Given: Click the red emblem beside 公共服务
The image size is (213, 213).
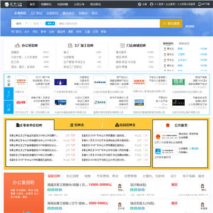Looking at the screenshot, I should pos(167,125).
